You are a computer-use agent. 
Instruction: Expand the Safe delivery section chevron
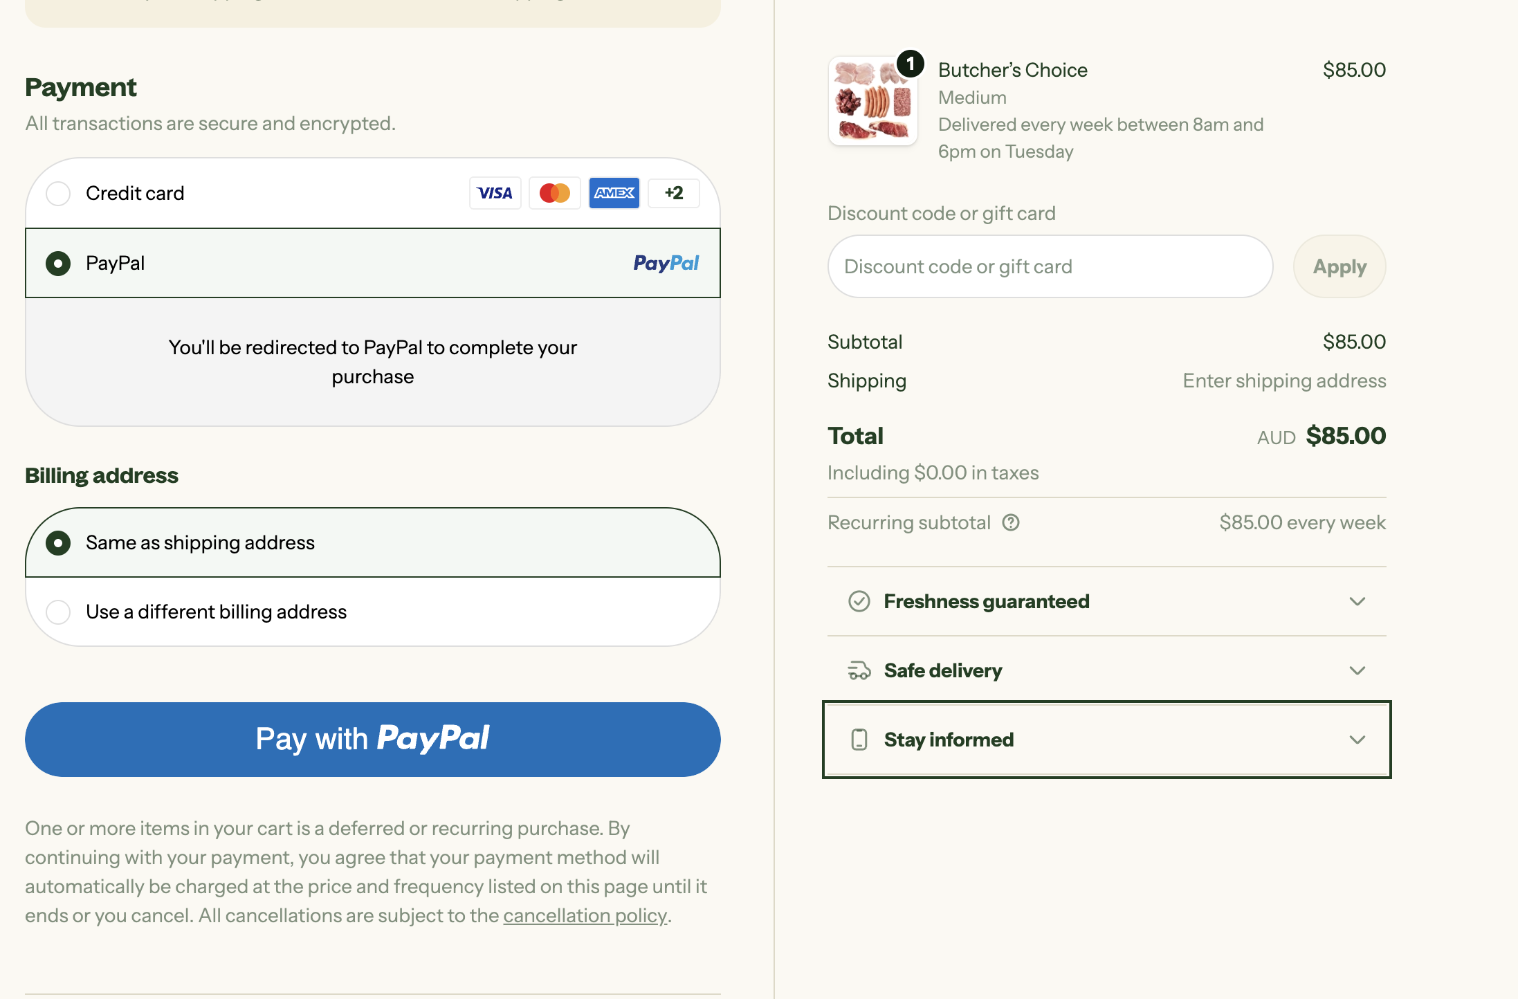pyautogui.click(x=1357, y=670)
